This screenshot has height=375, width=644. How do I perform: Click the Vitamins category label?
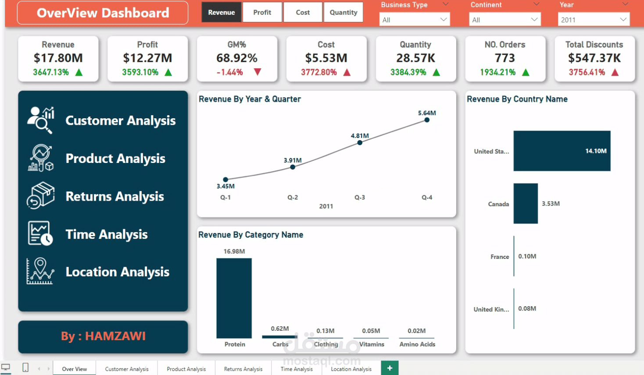[x=372, y=344]
